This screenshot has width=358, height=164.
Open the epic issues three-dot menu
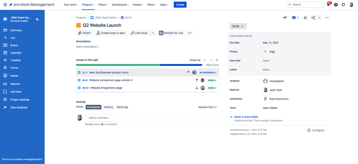tap(211, 60)
